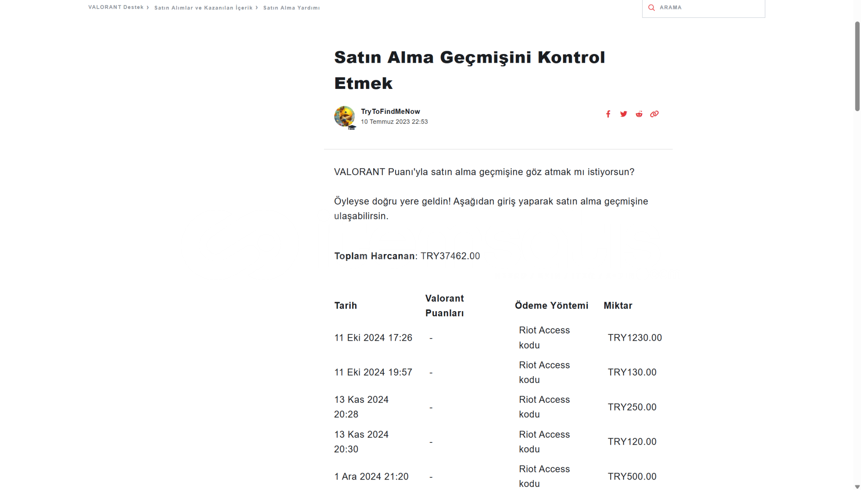Click the intro line about VALORANT Puanı
861x490 pixels.
tap(484, 172)
